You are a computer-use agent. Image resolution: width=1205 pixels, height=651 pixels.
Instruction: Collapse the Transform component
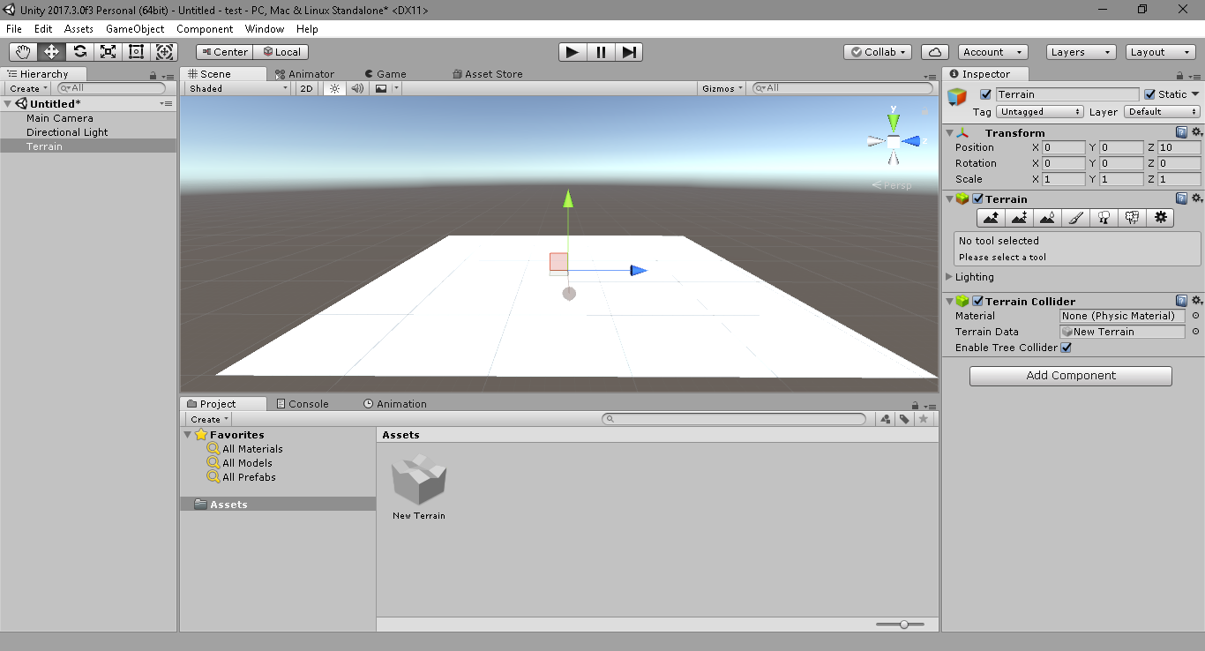coord(949,132)
